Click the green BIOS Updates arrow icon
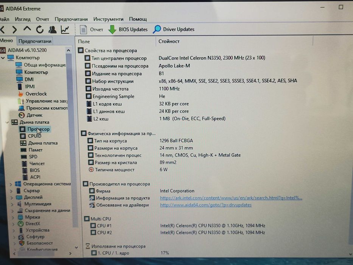Viewport: 353px width, 265px height. click(x=112, y=30)
